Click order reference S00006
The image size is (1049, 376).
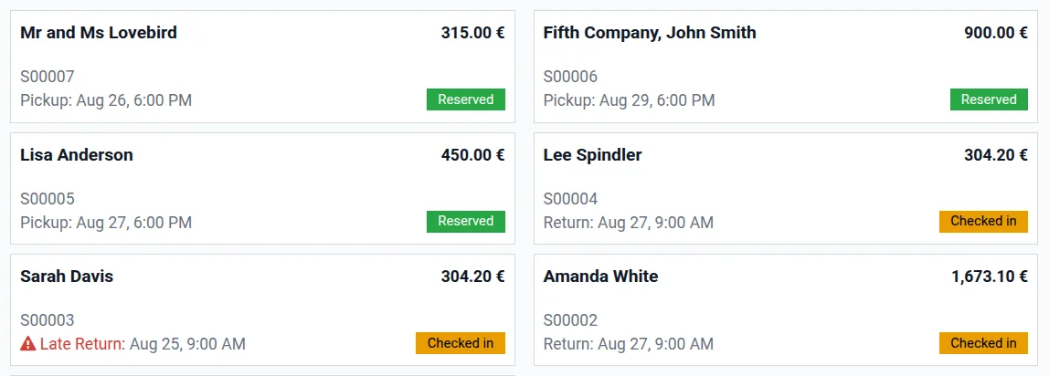[570, 77]
